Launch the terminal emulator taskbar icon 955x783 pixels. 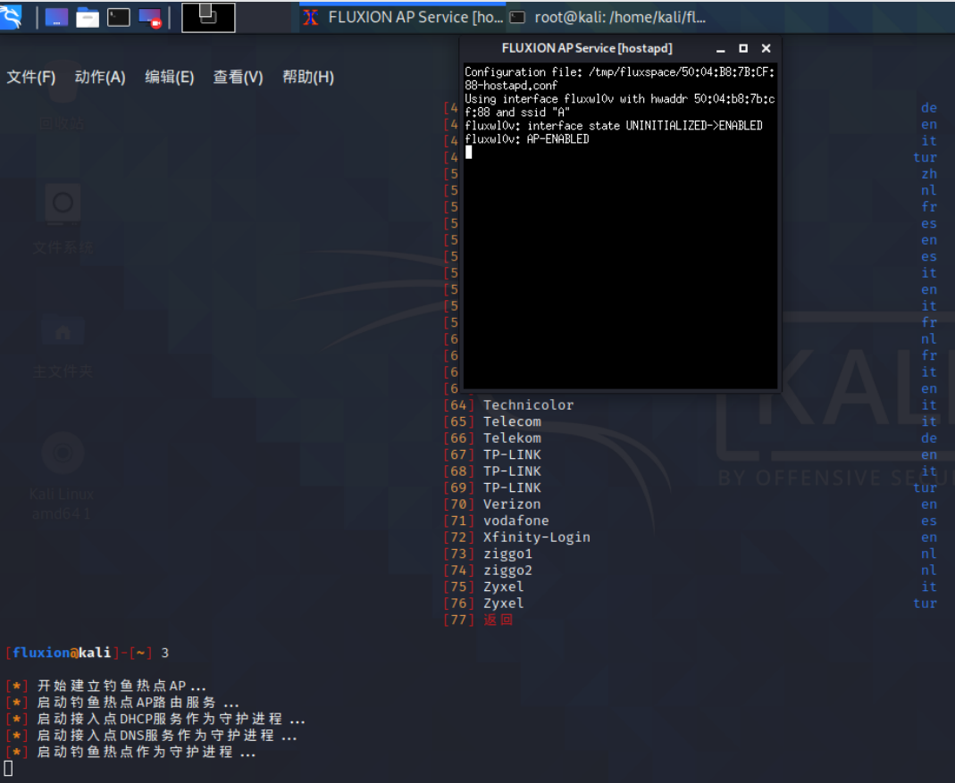(x=119, y=17)
